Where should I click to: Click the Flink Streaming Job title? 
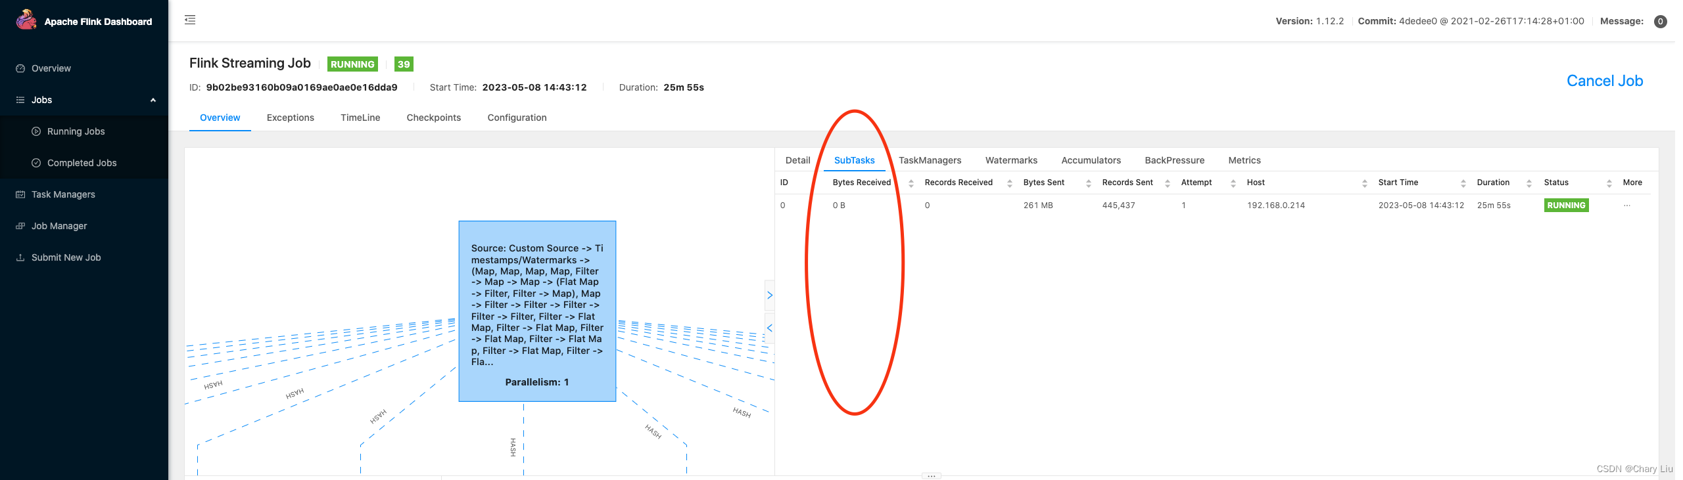(x=250, y=63)
